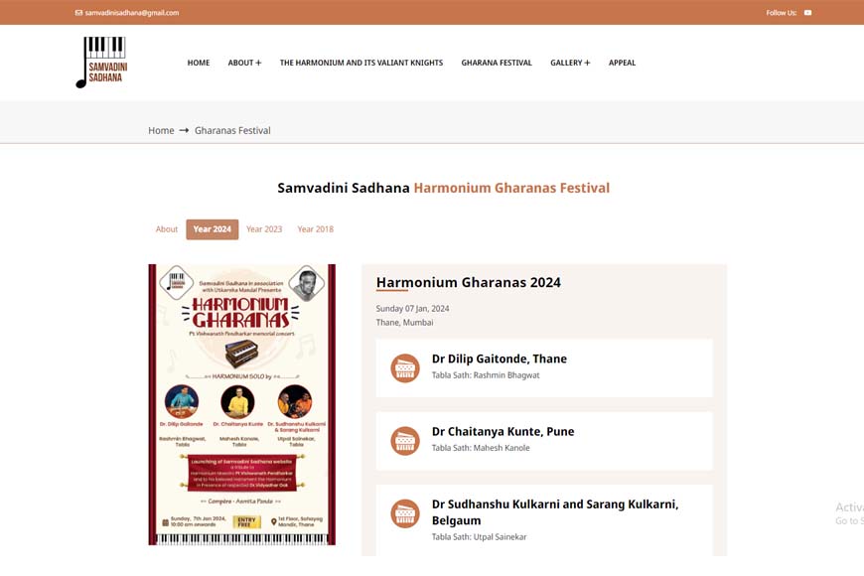Click harmonium icon beside Dr Chaitanya Kunte
Image resolution: width=864 pixels, height=576 pixels.
pyautogui.click(x=404, y=440)
